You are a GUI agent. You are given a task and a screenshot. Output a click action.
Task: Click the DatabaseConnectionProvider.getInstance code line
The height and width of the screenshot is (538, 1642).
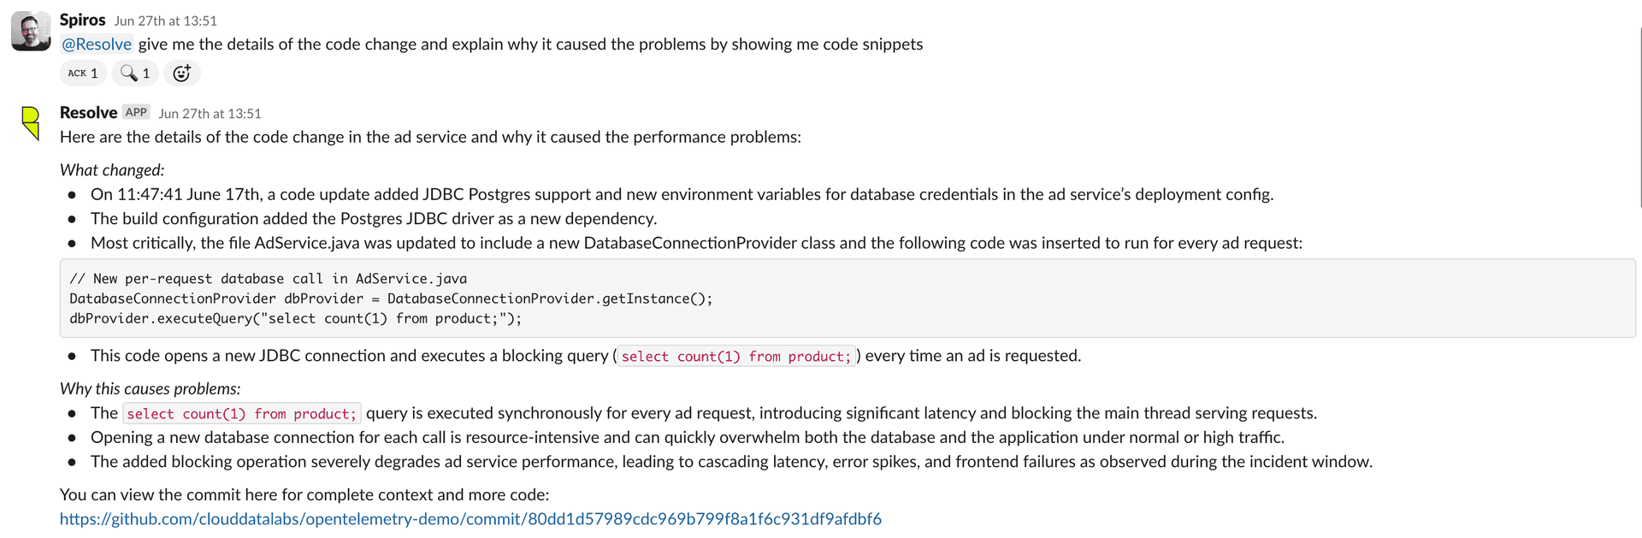(x=391, y=299)
